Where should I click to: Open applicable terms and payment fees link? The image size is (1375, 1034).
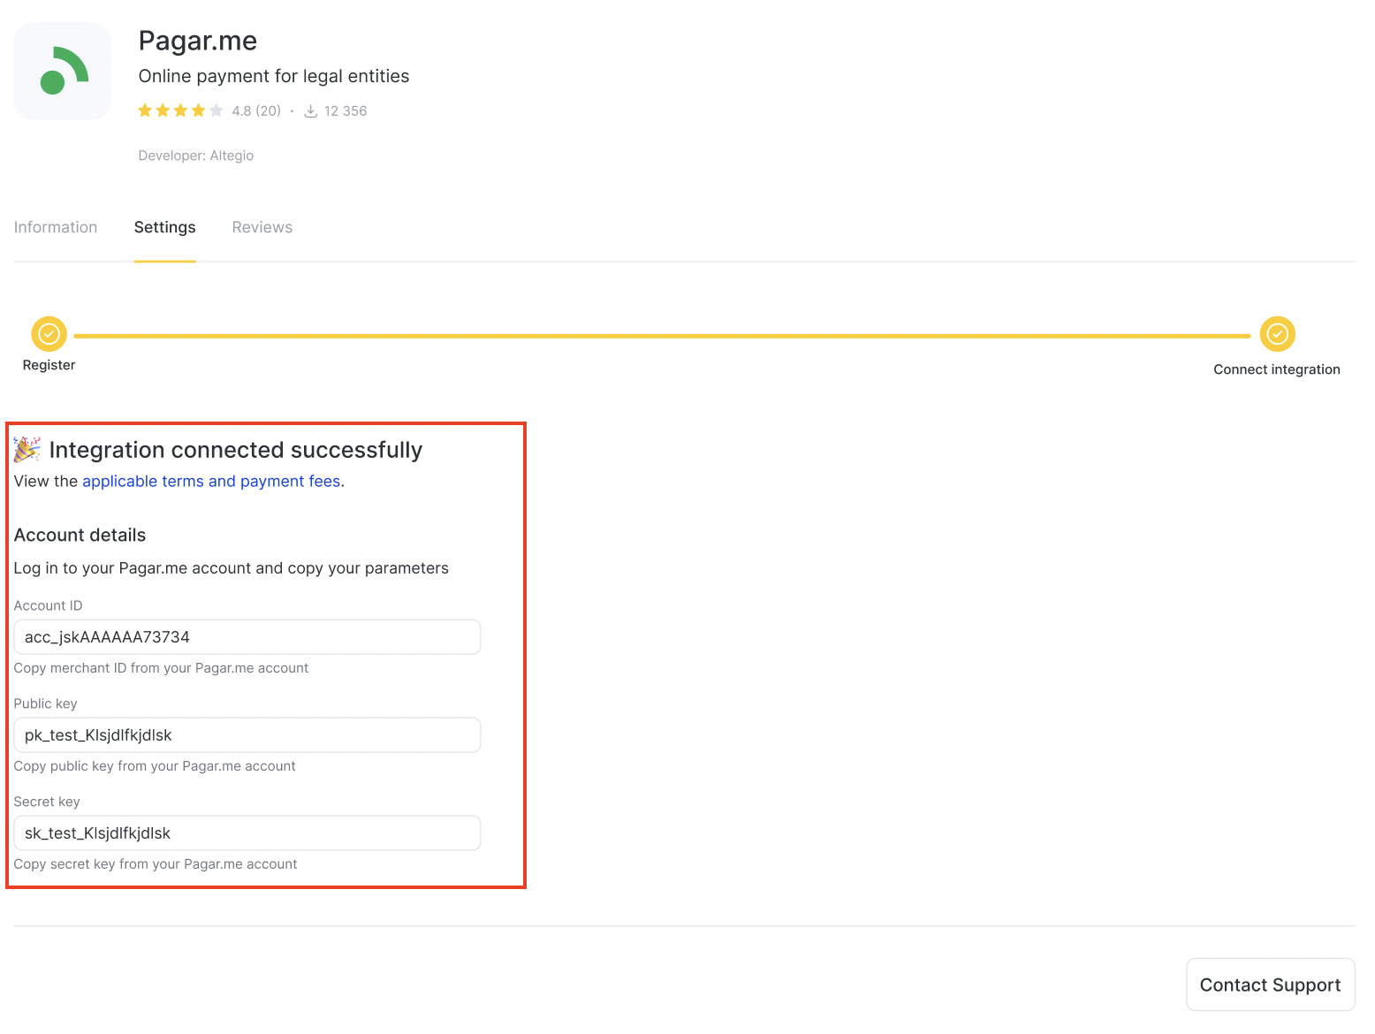point(211,481)
